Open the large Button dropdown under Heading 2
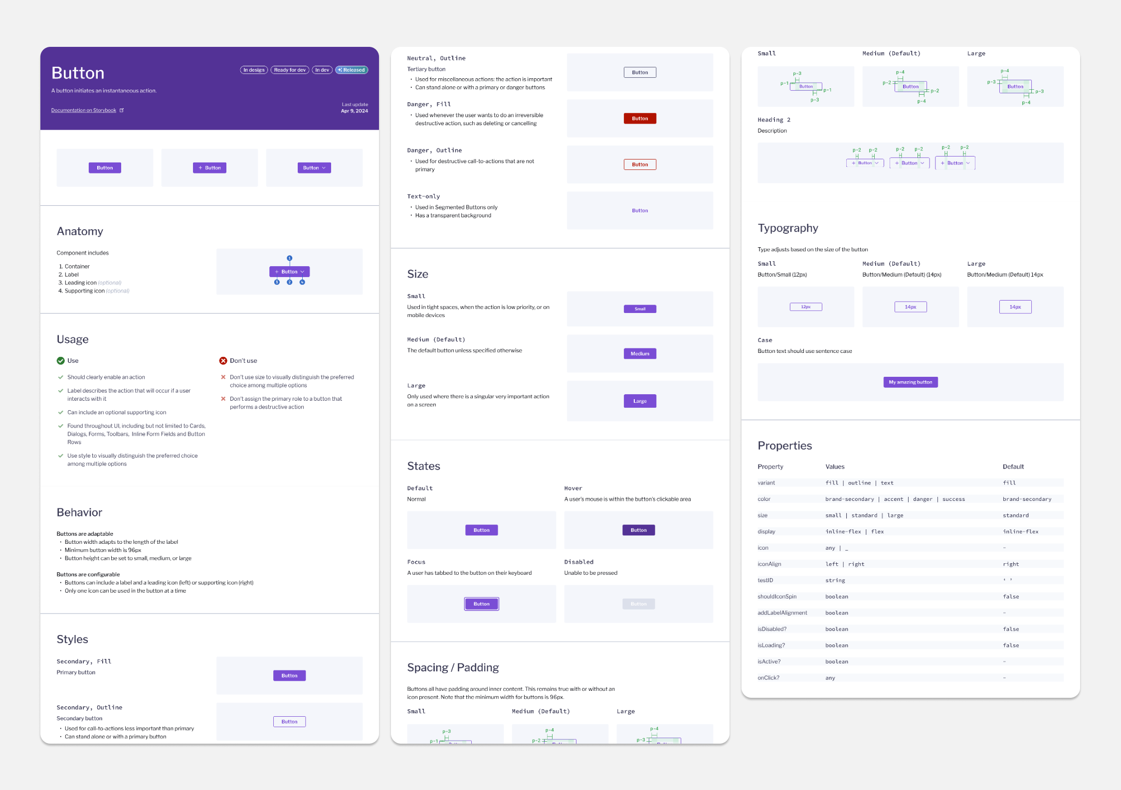The height and width of the screenshot is (790, 1121). click(x=955, y=163)
